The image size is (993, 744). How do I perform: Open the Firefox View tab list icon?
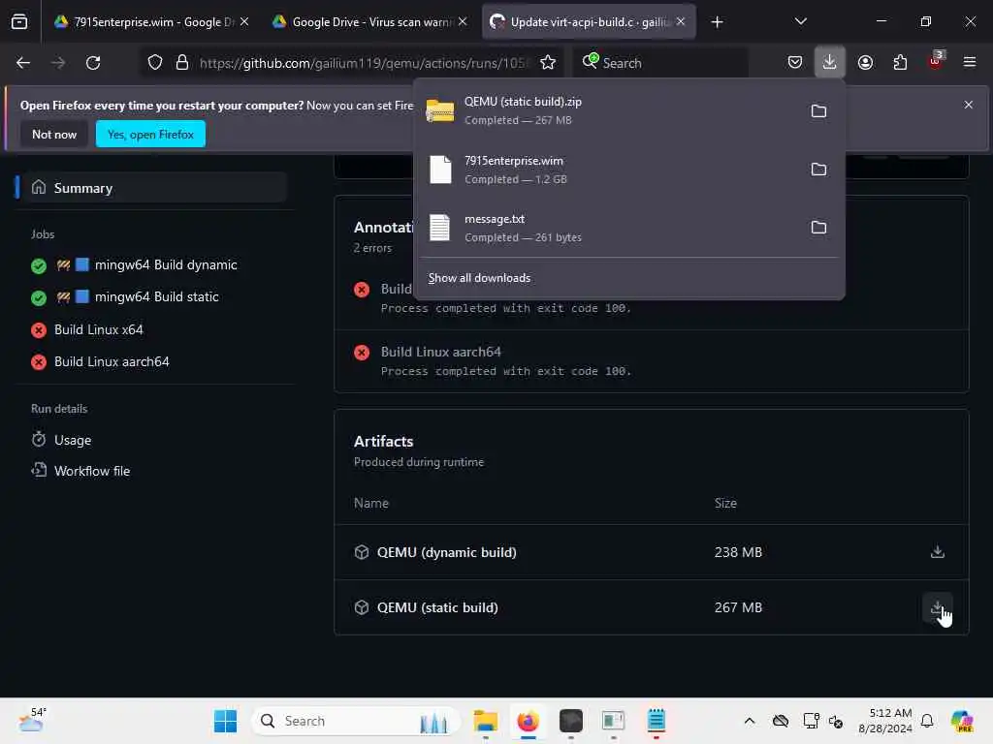coord(19,22)
